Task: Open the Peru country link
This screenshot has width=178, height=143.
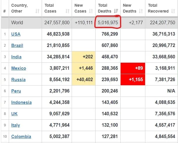Action: 16,91
